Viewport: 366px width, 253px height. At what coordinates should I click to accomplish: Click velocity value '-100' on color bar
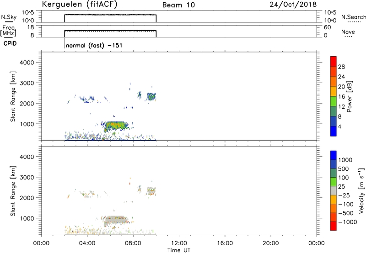point(346,204)
